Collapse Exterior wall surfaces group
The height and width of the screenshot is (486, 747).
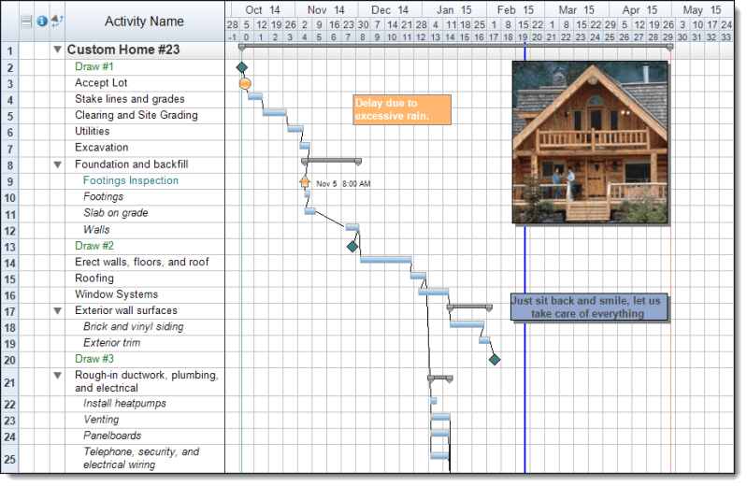58,311
